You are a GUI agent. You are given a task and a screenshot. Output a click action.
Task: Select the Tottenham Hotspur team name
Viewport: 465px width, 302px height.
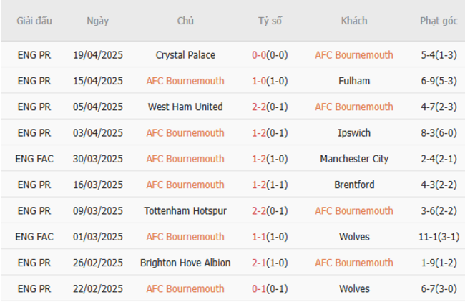click(185, 210)
